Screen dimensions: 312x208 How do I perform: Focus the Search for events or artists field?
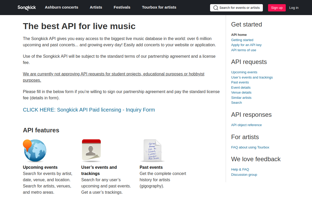pyautogui.click(x=236, y=8)
